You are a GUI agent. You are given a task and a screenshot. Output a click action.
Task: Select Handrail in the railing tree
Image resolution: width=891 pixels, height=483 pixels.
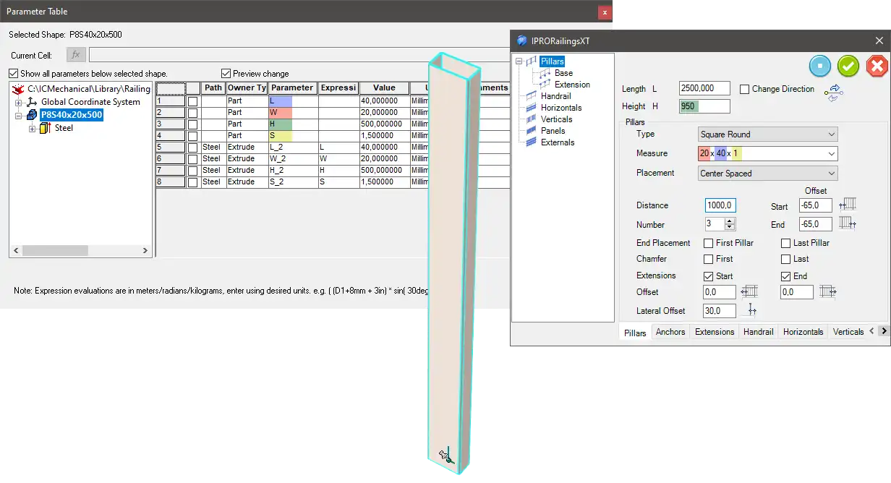556,96
